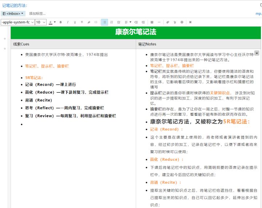Click the '5R笔记法:' orange text in Cues
This screenshot has height=208, width=262.
tap(34, 78)
